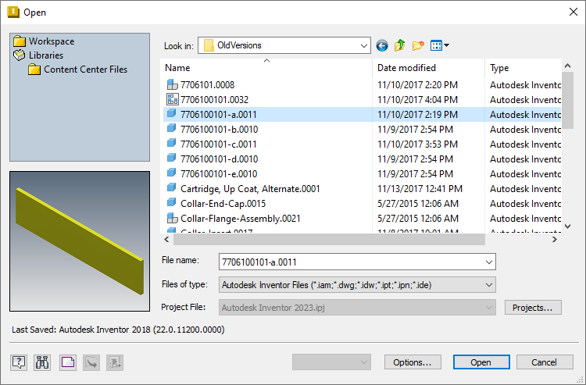Screen dimensions: 586x385
Task: Open the View Menu icon dropdown
Action: [439, 45]
